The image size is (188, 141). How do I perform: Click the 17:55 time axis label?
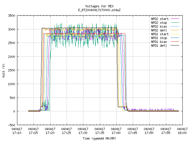tap(166, 133)
